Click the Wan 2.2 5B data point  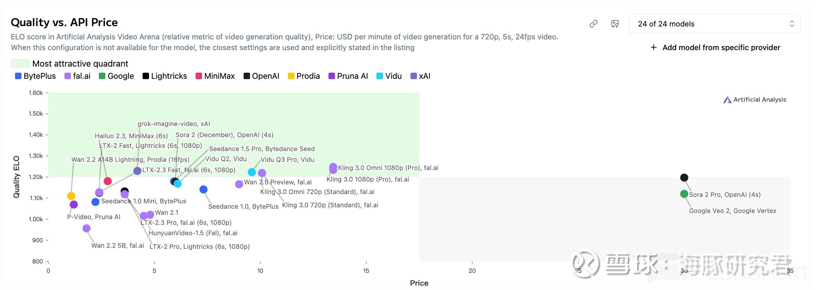coord(86,228)
